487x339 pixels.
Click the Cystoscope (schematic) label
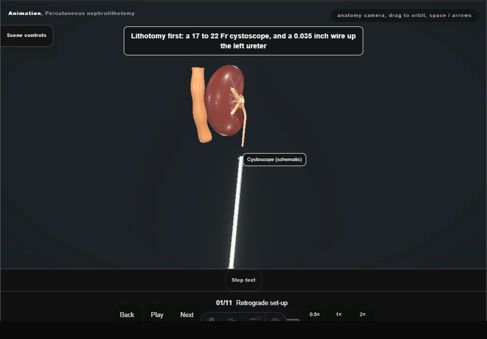tap(274, 160)
